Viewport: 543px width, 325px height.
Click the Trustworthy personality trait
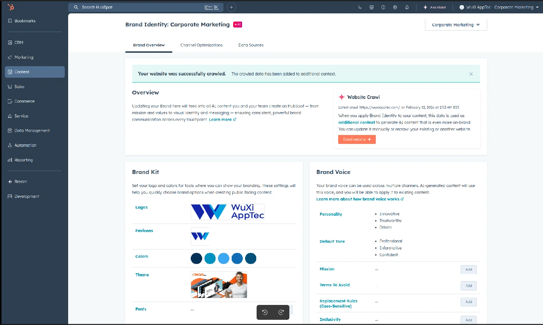coord(390,221)
